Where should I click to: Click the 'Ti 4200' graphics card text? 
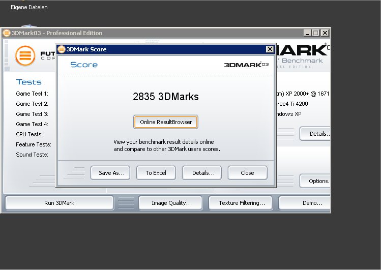click(x=299, y=104)
